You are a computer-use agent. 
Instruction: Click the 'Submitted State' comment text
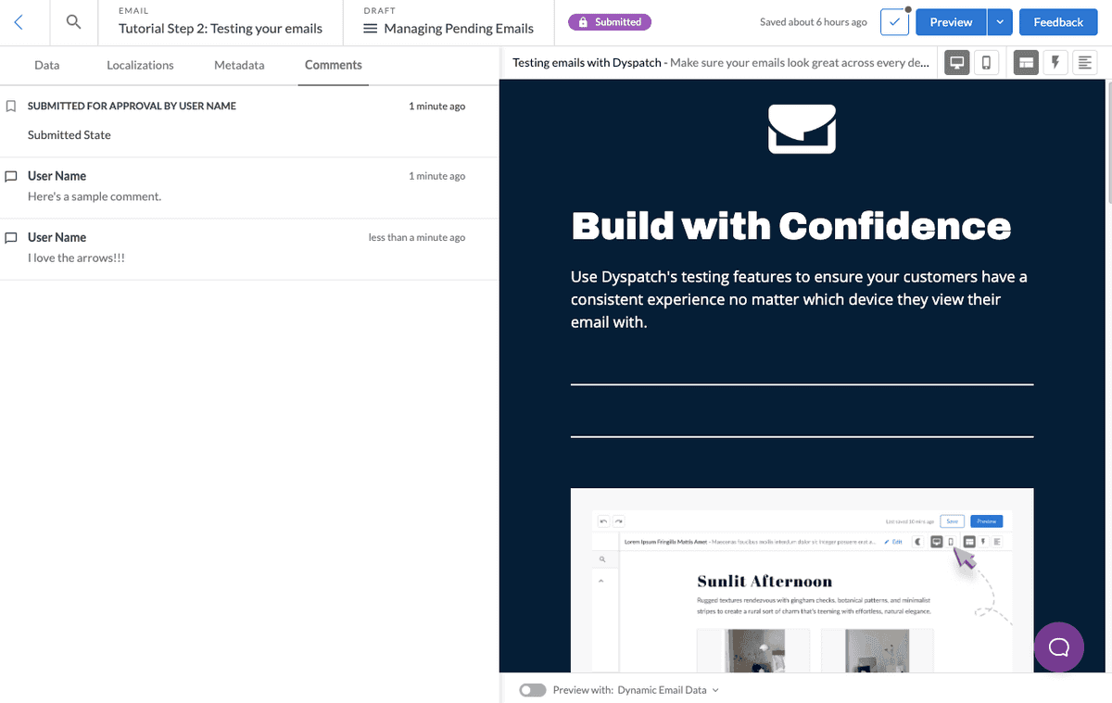click(x=69, y=135)
